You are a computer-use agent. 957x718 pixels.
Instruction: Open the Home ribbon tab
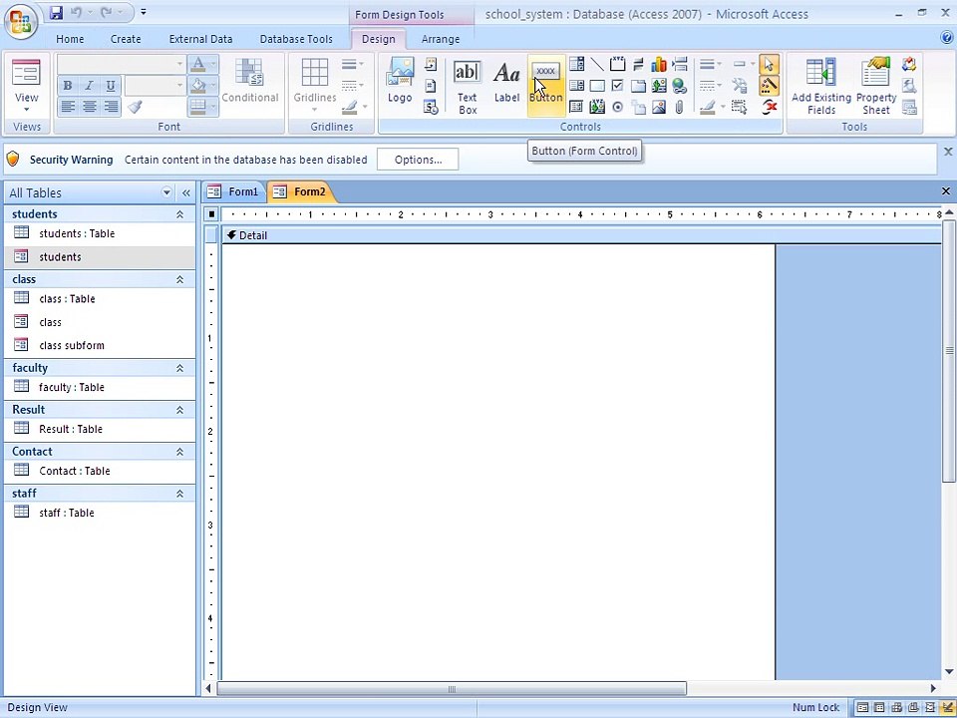(x=70, y=39)
